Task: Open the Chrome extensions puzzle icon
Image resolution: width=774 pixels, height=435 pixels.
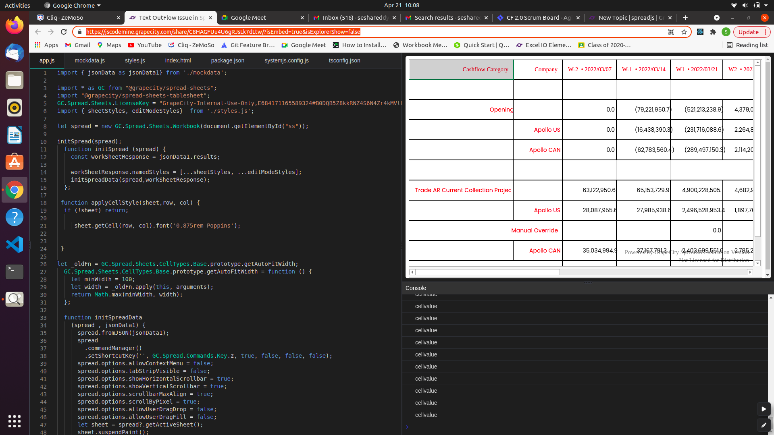Action: pyautogui.click(x=713, y=32)
